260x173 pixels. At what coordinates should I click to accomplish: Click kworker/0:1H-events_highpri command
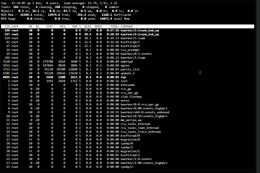point(144,116)
